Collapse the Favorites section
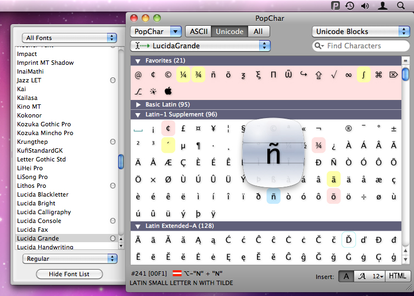The image size is (414, 296). (x=138, y=61)
